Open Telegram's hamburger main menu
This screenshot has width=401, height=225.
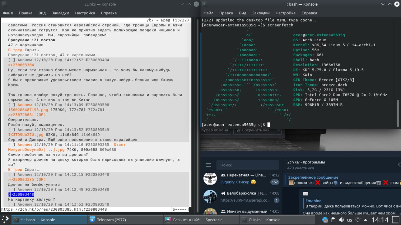(x=208, y=165)
